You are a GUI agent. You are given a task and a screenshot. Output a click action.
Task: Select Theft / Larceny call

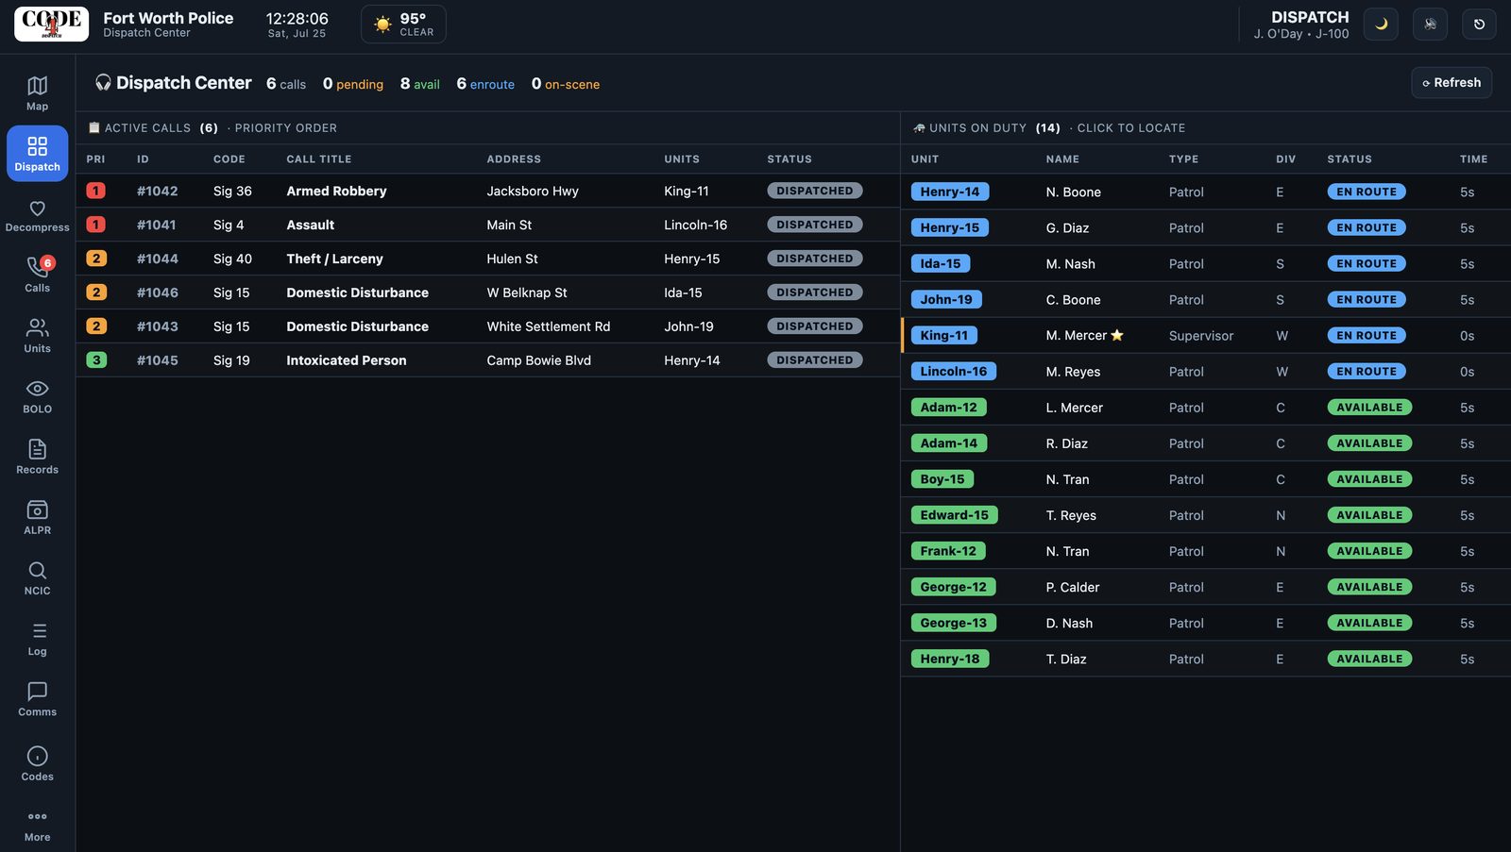[487, 259]
